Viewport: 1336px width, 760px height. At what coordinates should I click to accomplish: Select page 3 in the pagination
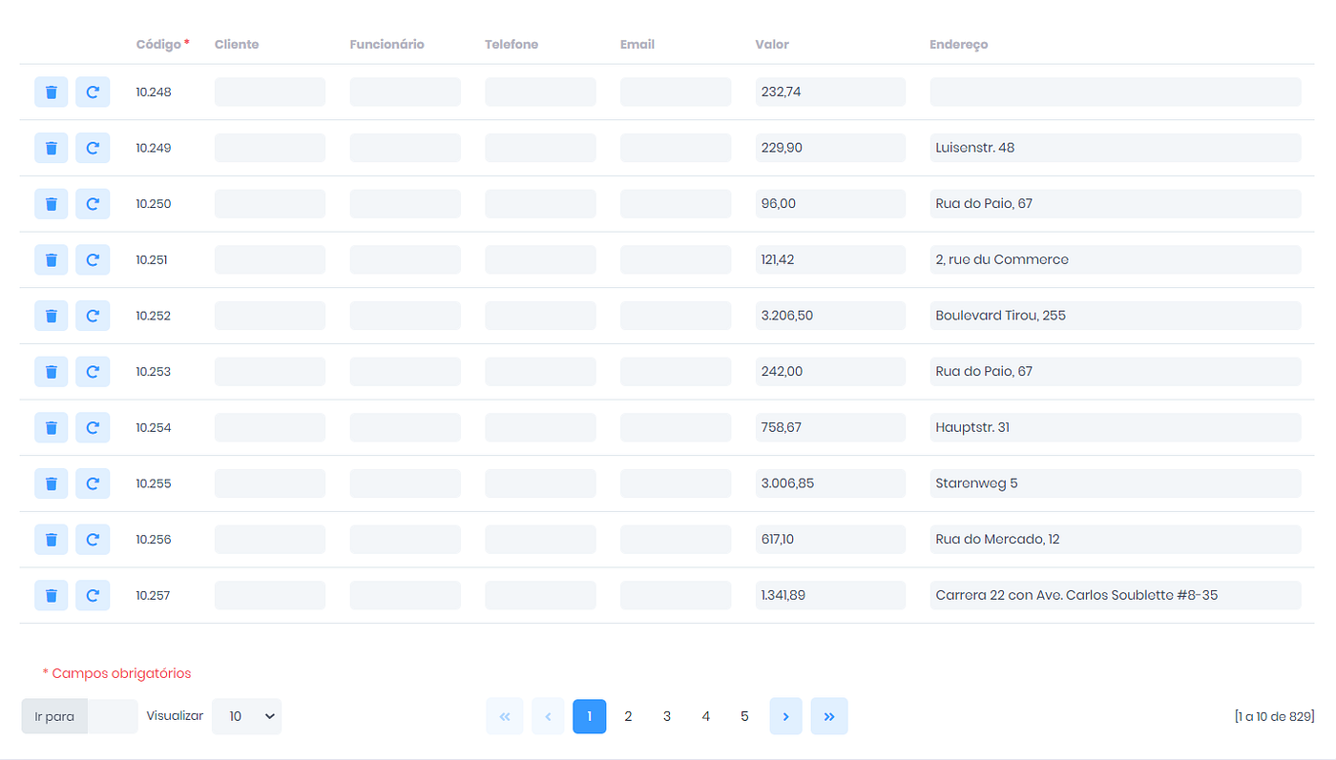tap(667, 716)
